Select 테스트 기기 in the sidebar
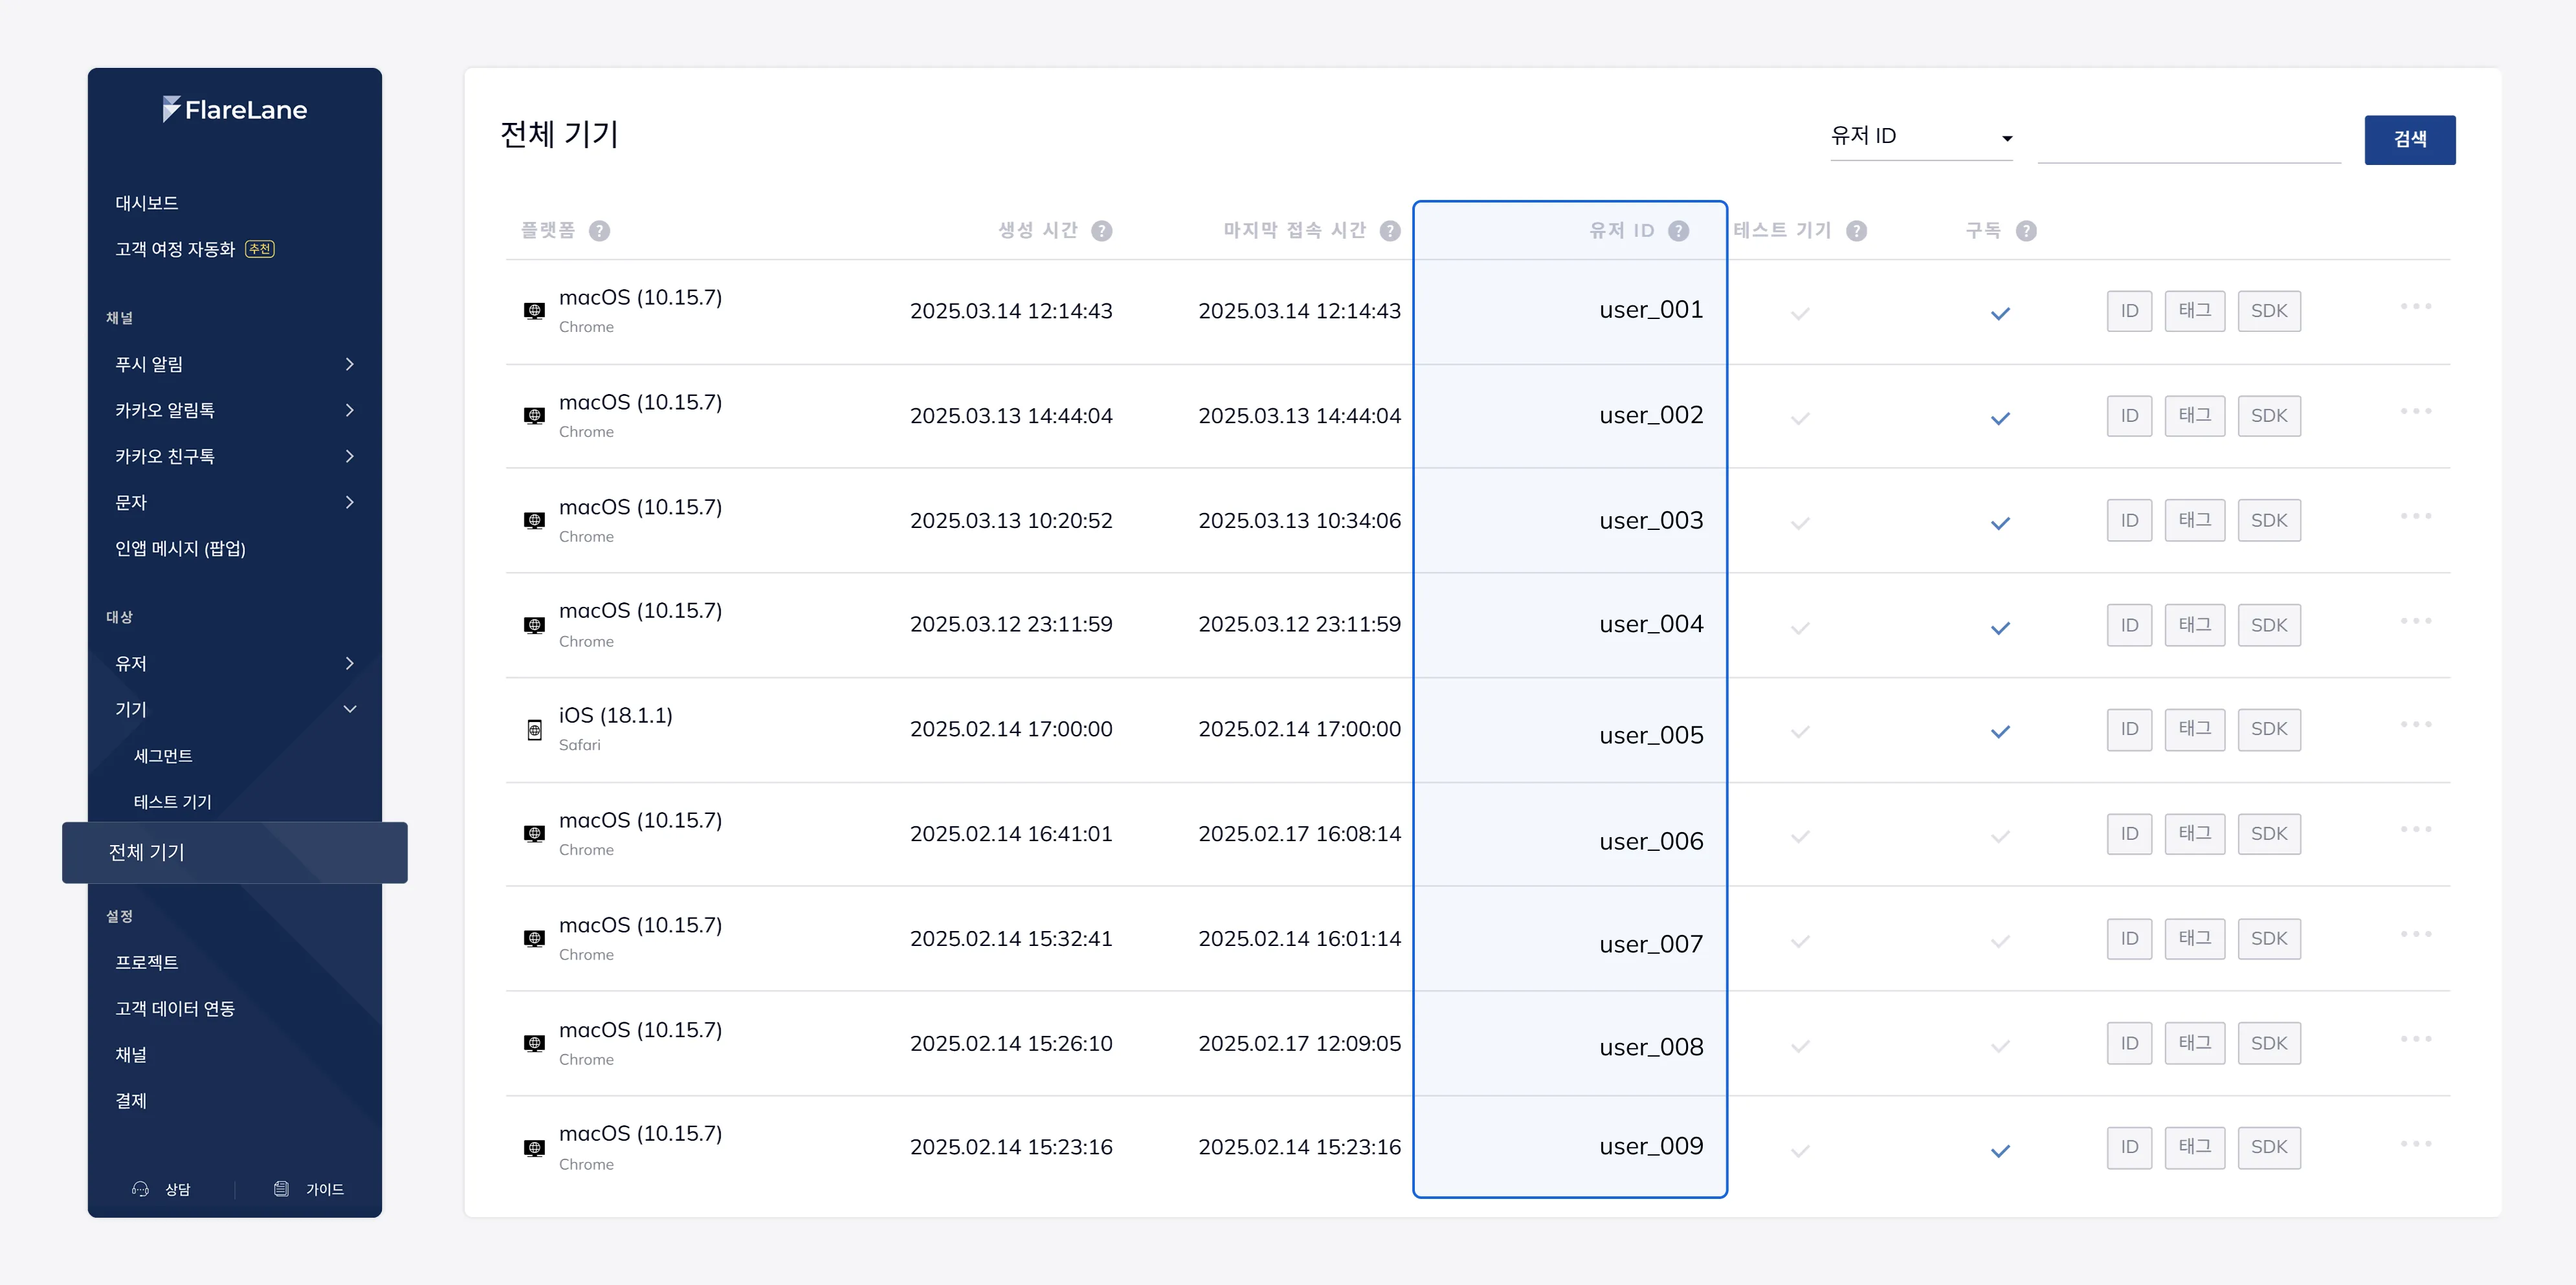 pyautogui.click(x=173, y=802)
